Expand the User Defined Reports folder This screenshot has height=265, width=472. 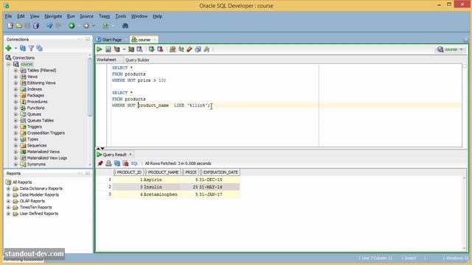pyautogui.click(x=8, y=213)
